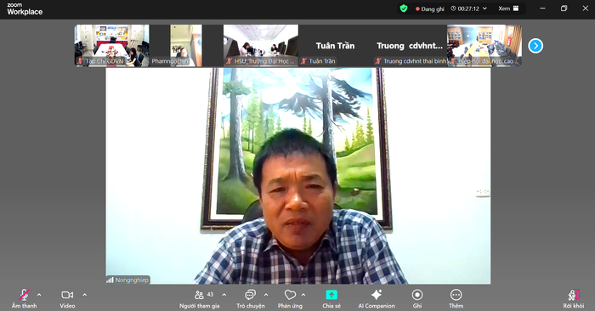
Task: Open Người tham gia participants panel
Action: (x=200, y=298)
